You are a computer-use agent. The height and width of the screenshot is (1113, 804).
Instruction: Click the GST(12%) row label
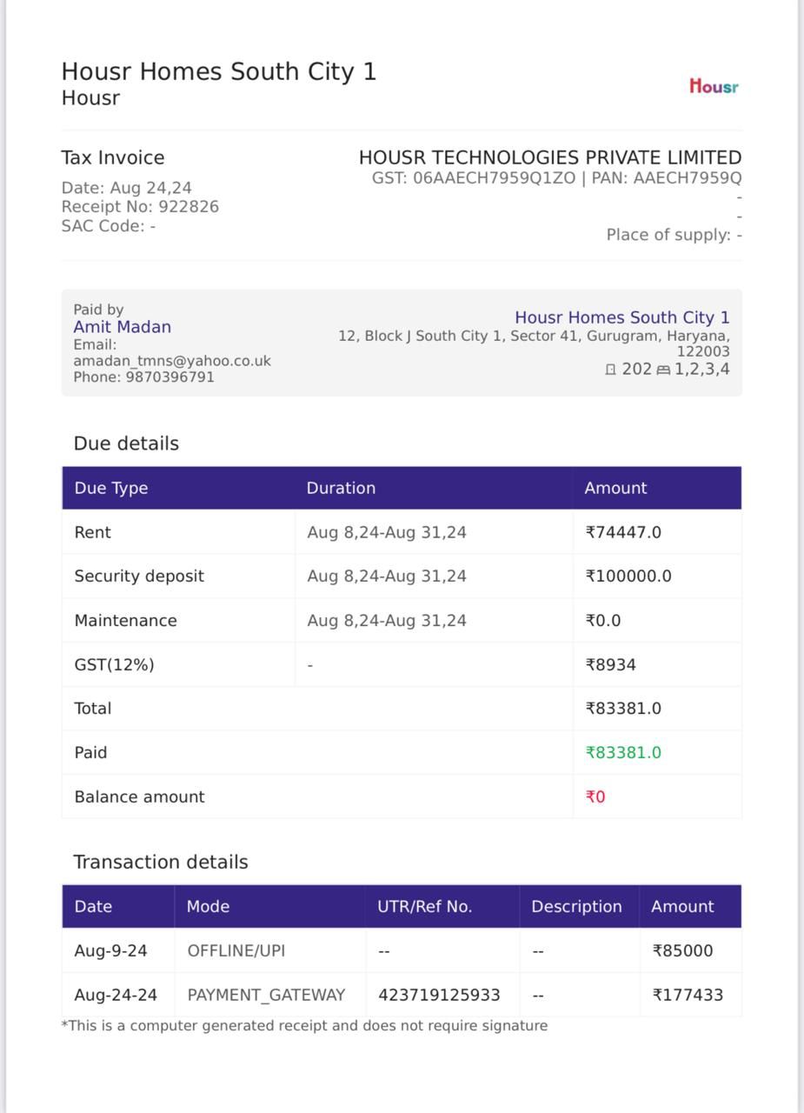click(x=114, y=665)
